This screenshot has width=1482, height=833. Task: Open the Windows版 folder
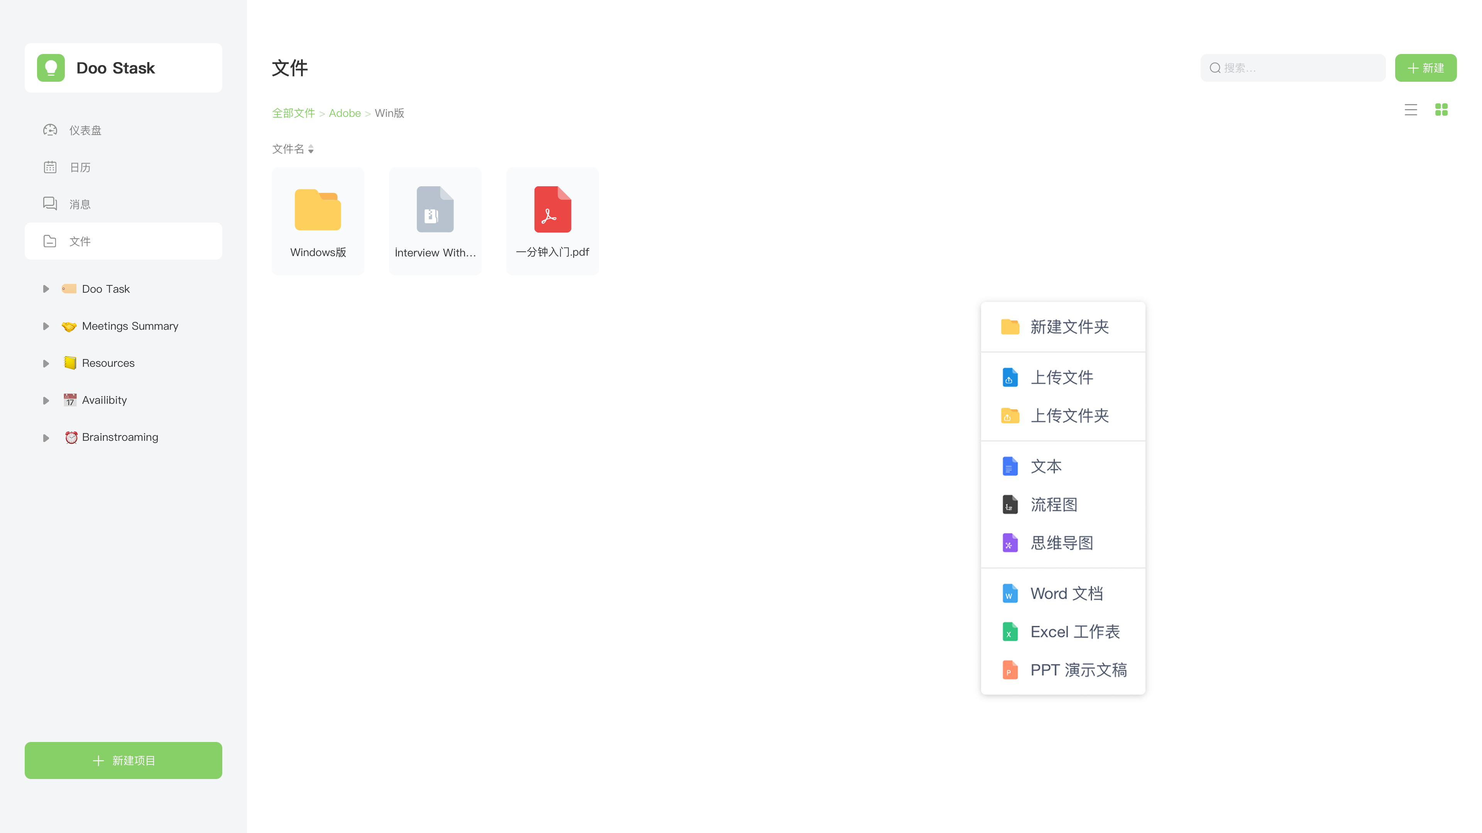318,221
